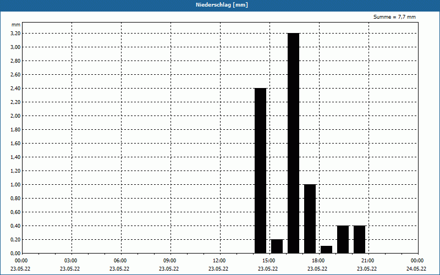Click the 1,40 y-axis label
Screen dimensions: 440x275
coord(15,157)
